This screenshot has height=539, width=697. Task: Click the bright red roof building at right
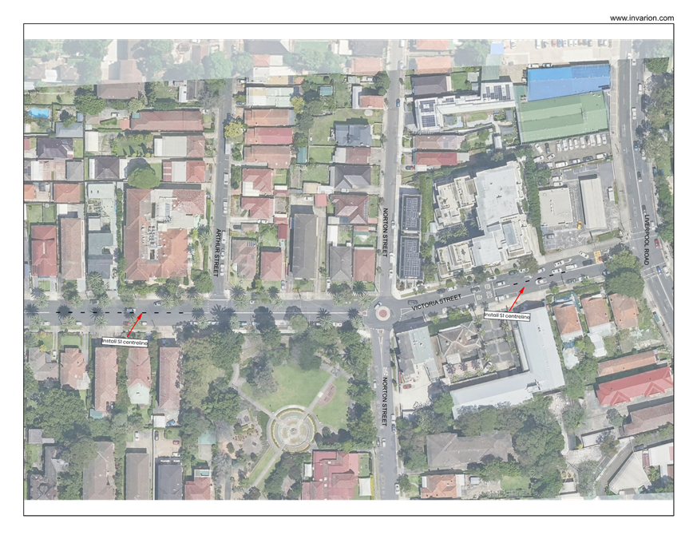point(636,385)
